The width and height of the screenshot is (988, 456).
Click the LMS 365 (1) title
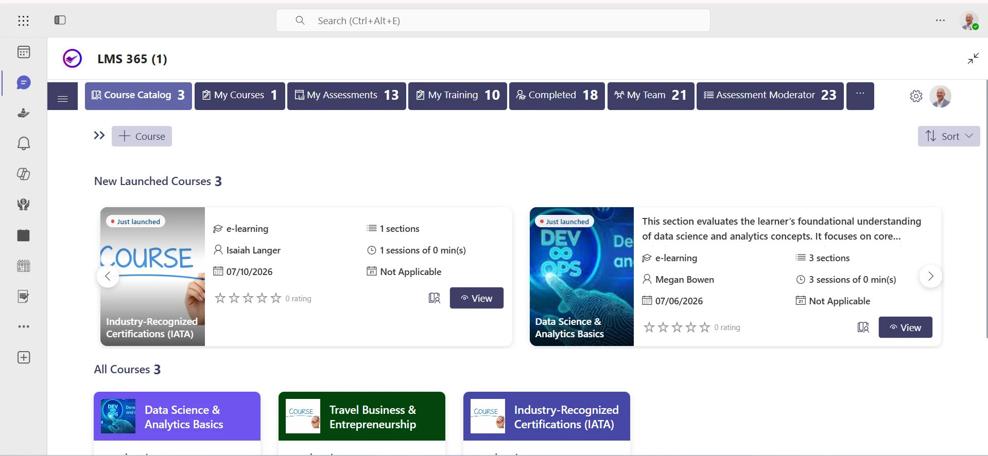coord(132,59)
